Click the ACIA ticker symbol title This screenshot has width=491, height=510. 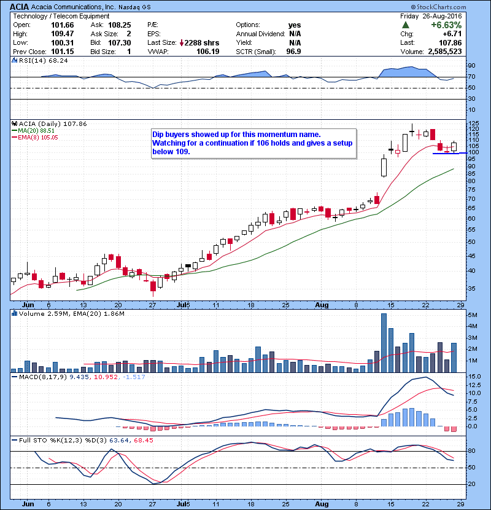[19, 7]
